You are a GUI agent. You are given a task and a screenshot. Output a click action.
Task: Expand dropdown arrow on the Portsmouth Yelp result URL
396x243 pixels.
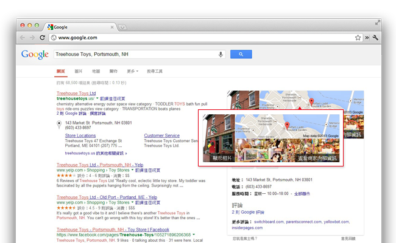pos(132,170)
